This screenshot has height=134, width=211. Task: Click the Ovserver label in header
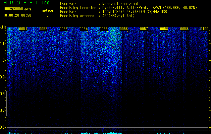click(x=68, y=4)
